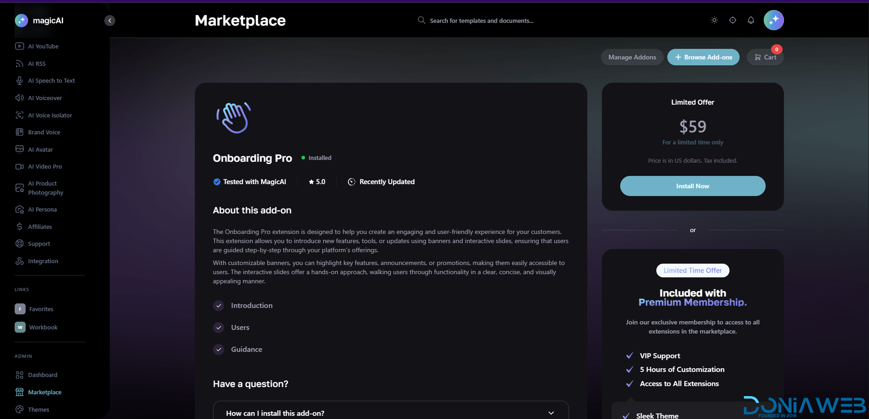Go to Dashboard in the admin menu
Viewport: 869px width, 419px height.
43,375
